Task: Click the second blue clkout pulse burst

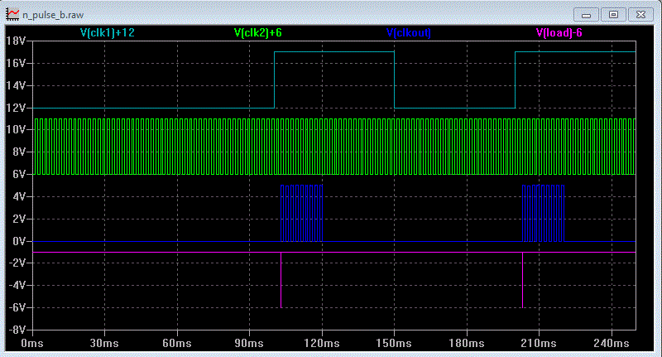Action: click(x=544, y=213)
